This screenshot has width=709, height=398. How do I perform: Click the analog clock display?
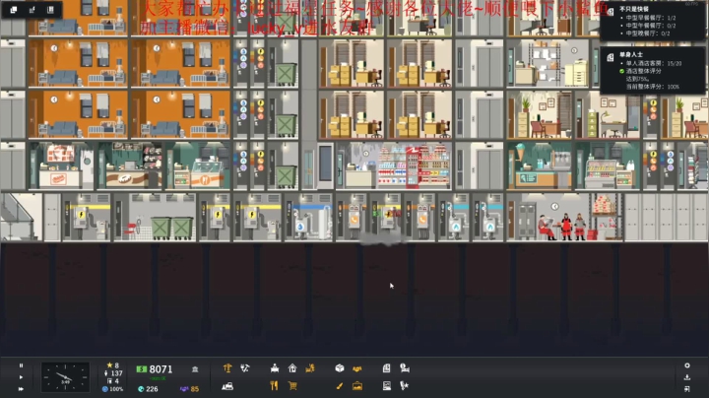click(x=65, y=377)
